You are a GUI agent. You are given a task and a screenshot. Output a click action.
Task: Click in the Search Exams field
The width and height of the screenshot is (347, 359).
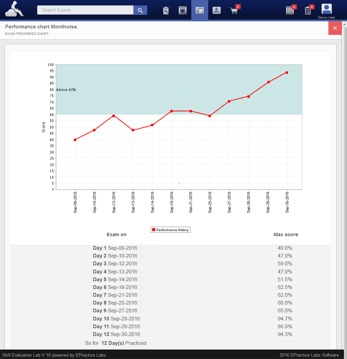85,10
